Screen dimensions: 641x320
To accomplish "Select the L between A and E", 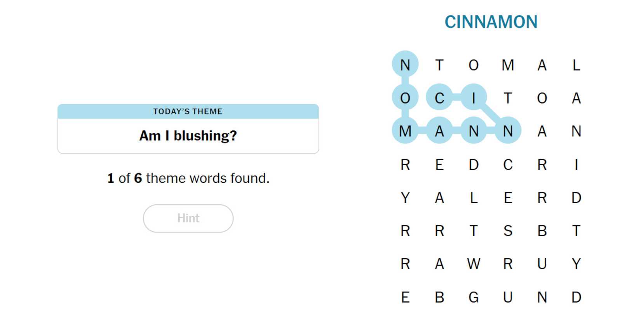I will [474, 198].
